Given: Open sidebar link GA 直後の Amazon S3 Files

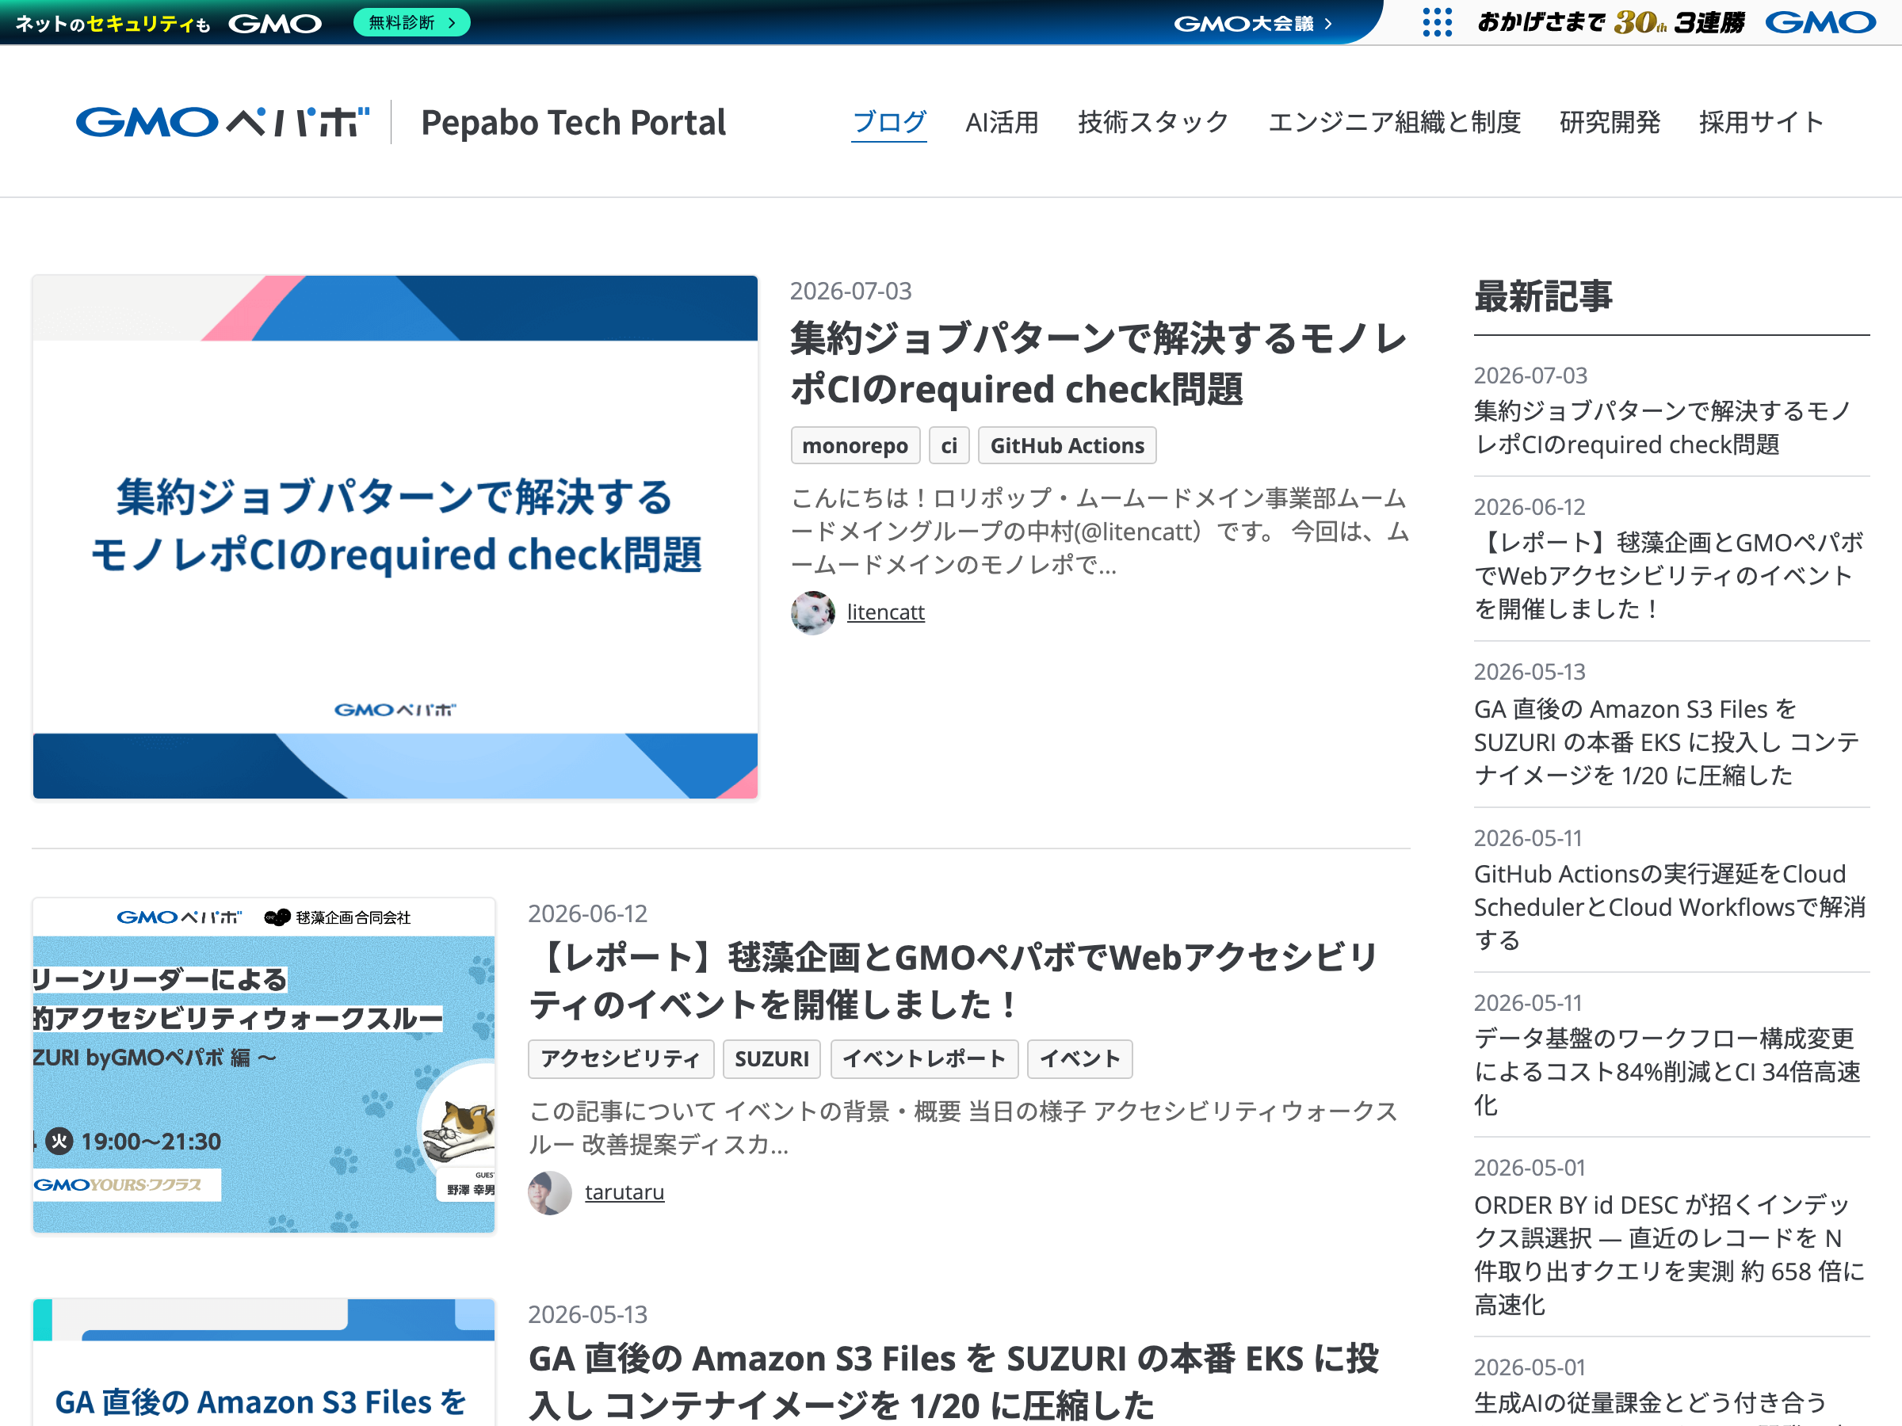Looking at the screenshot, I should click(1667, 742).
